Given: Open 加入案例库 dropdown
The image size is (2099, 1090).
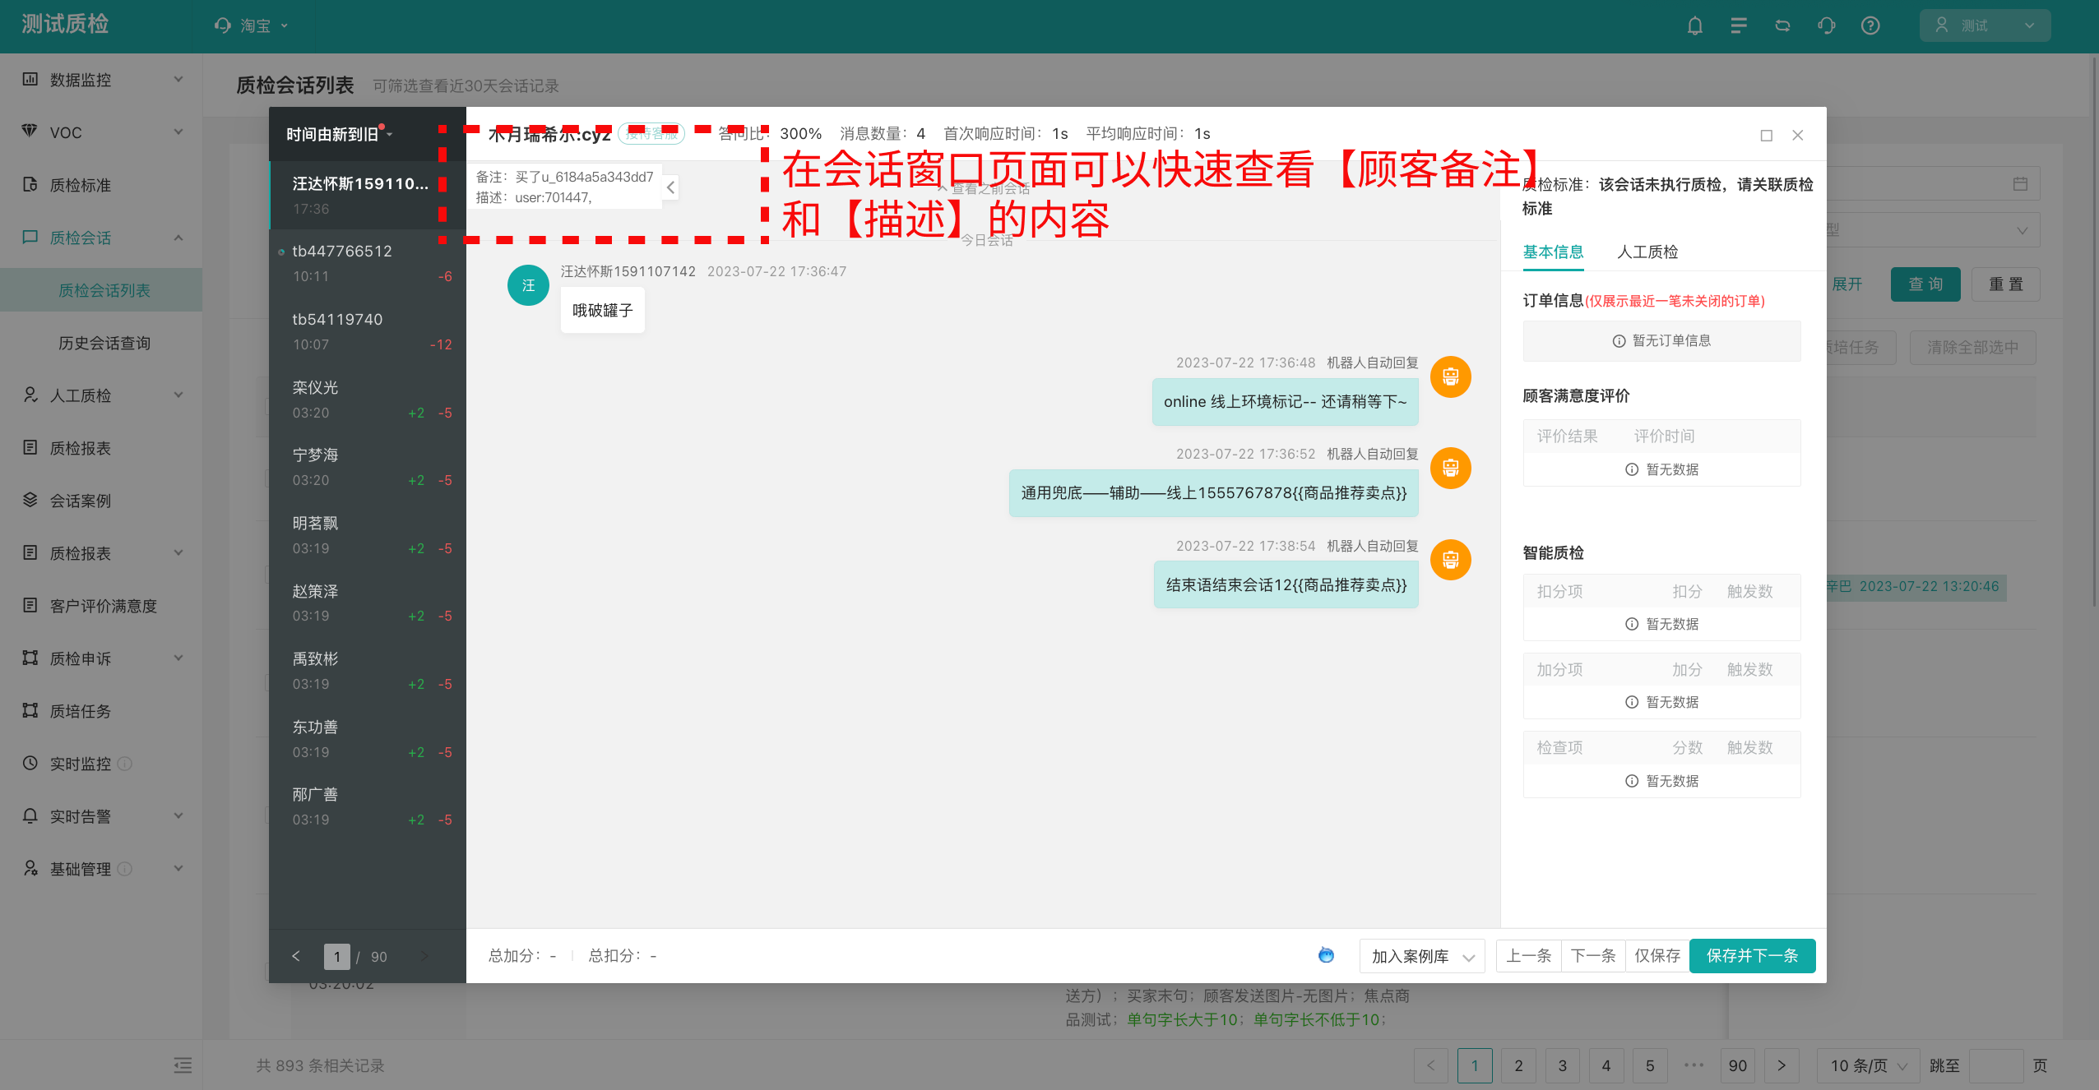Looking at the screenshot, I should pyautogui.click(x=1422, y=956).
